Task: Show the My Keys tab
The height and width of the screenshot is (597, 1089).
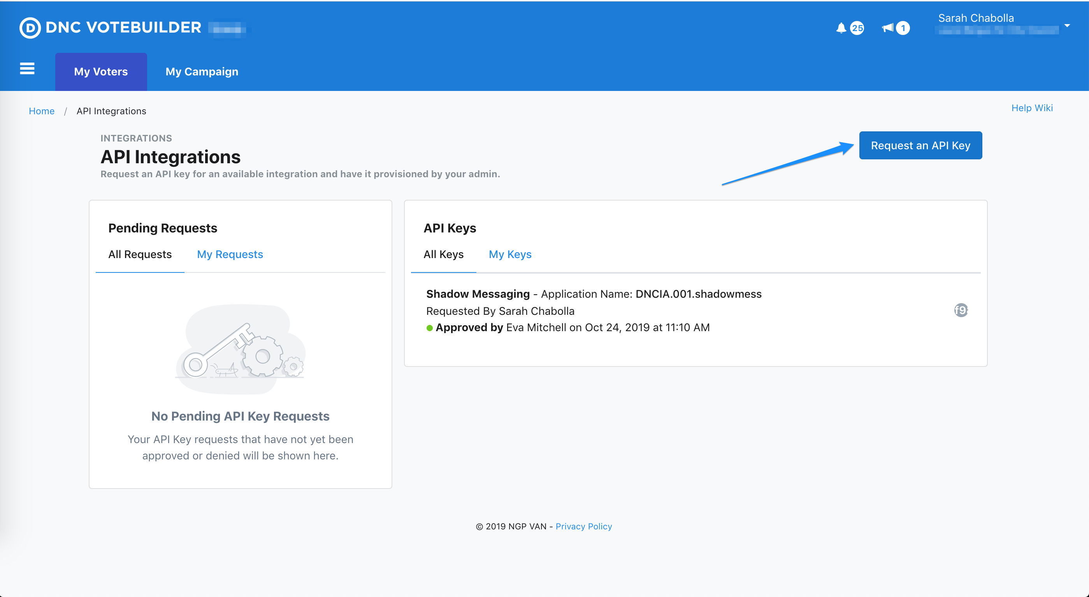Action: coord(510,254)
